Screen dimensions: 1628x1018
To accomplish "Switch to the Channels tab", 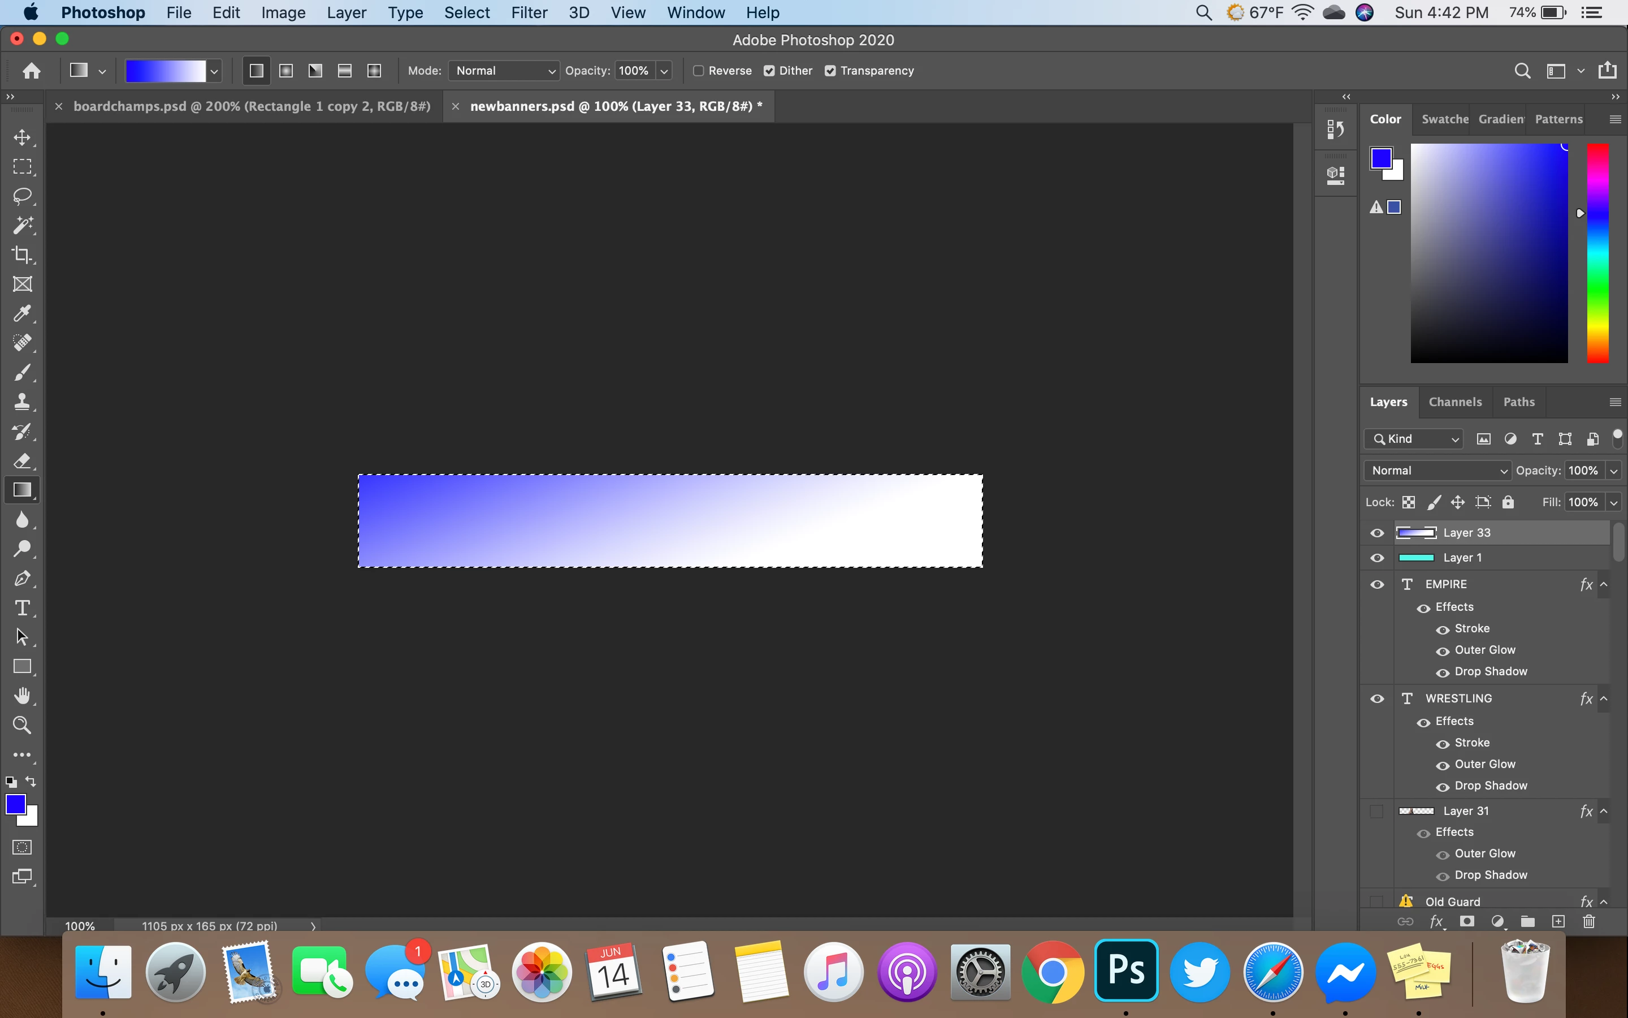I will pyautogui.click(x=1454, y=402).
